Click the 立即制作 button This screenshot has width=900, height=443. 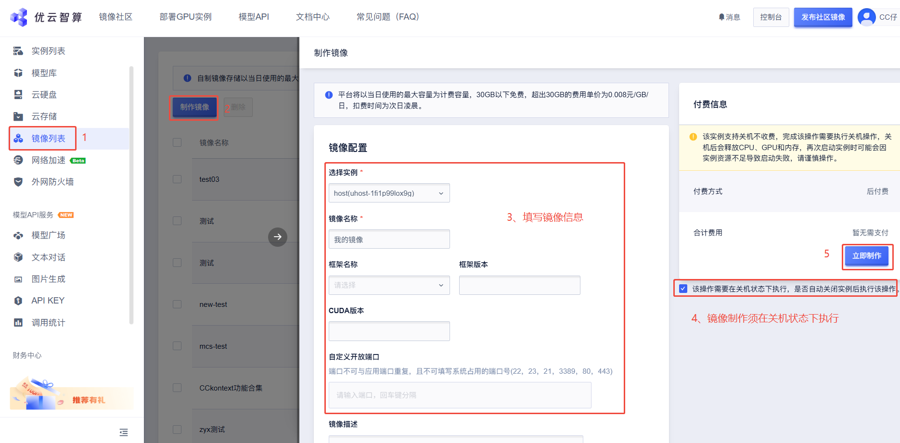pos(867,256)
